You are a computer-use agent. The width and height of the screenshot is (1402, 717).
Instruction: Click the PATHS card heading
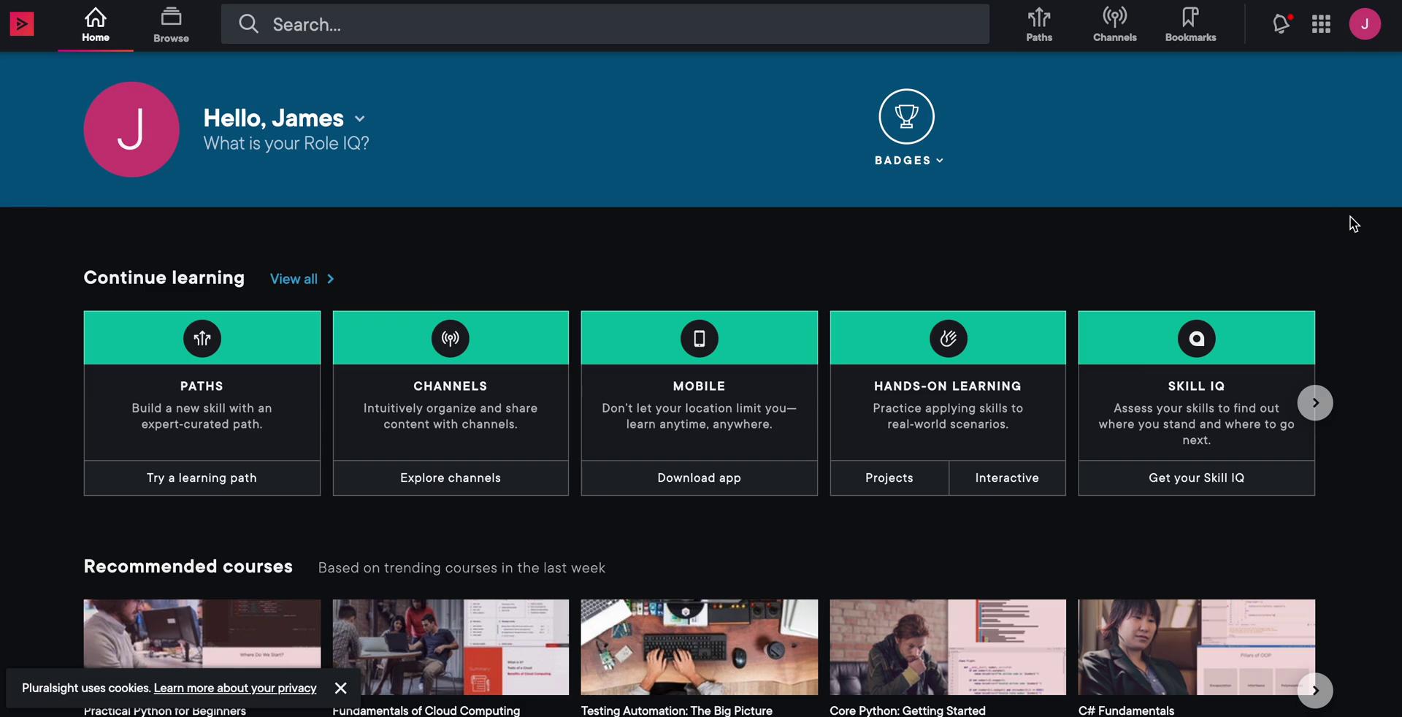pos(202,386)
